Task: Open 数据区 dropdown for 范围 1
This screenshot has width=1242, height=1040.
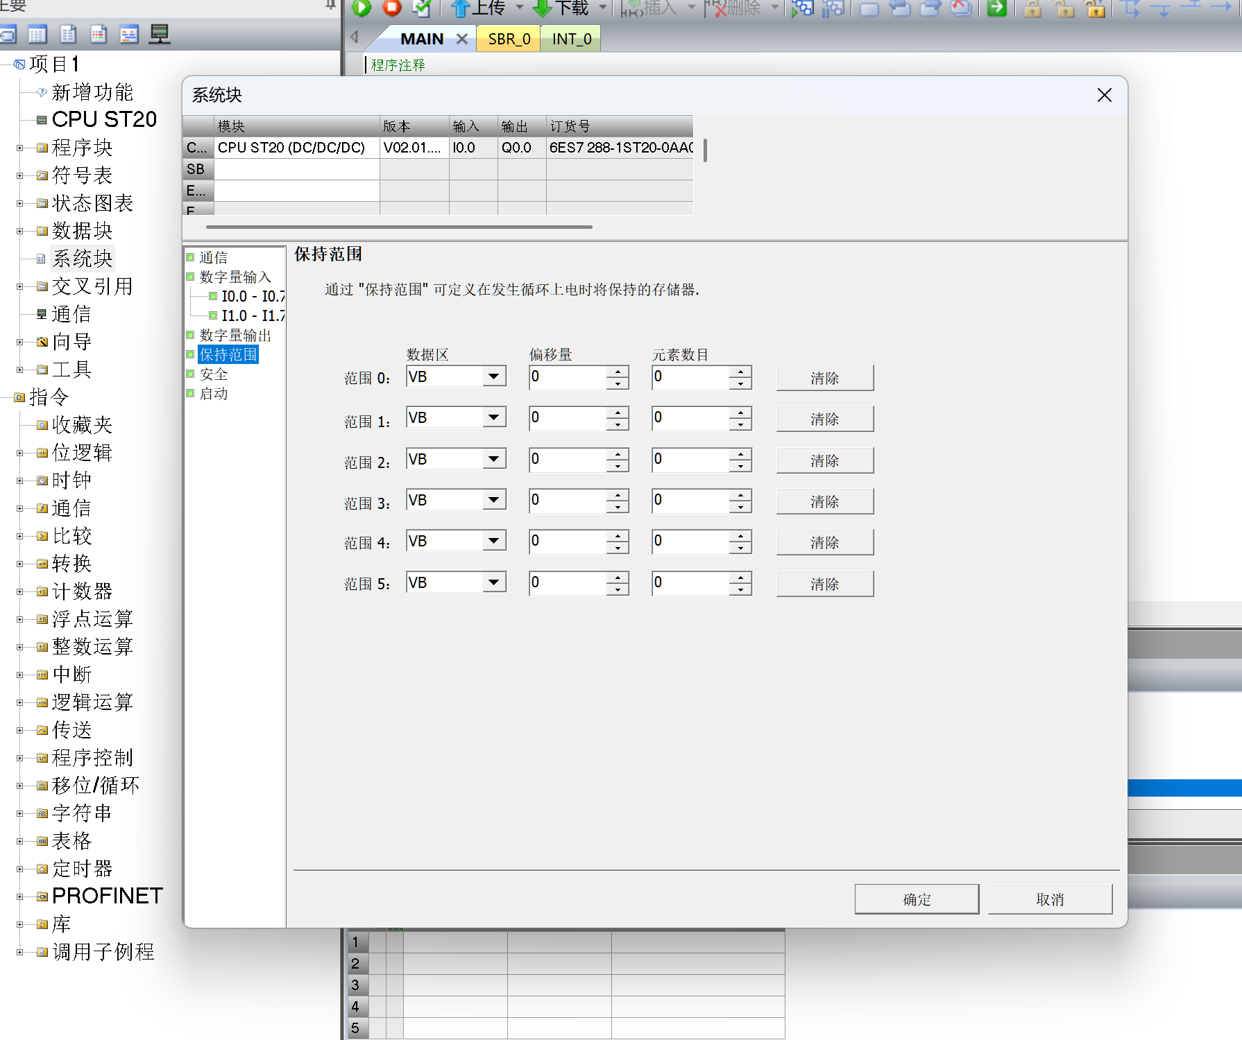Action: point(494,417)
